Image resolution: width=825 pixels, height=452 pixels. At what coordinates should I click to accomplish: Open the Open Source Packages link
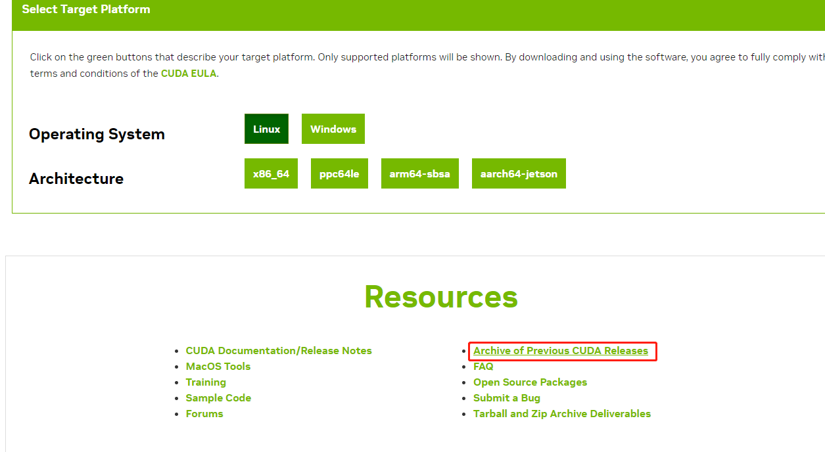coord(530,382)
